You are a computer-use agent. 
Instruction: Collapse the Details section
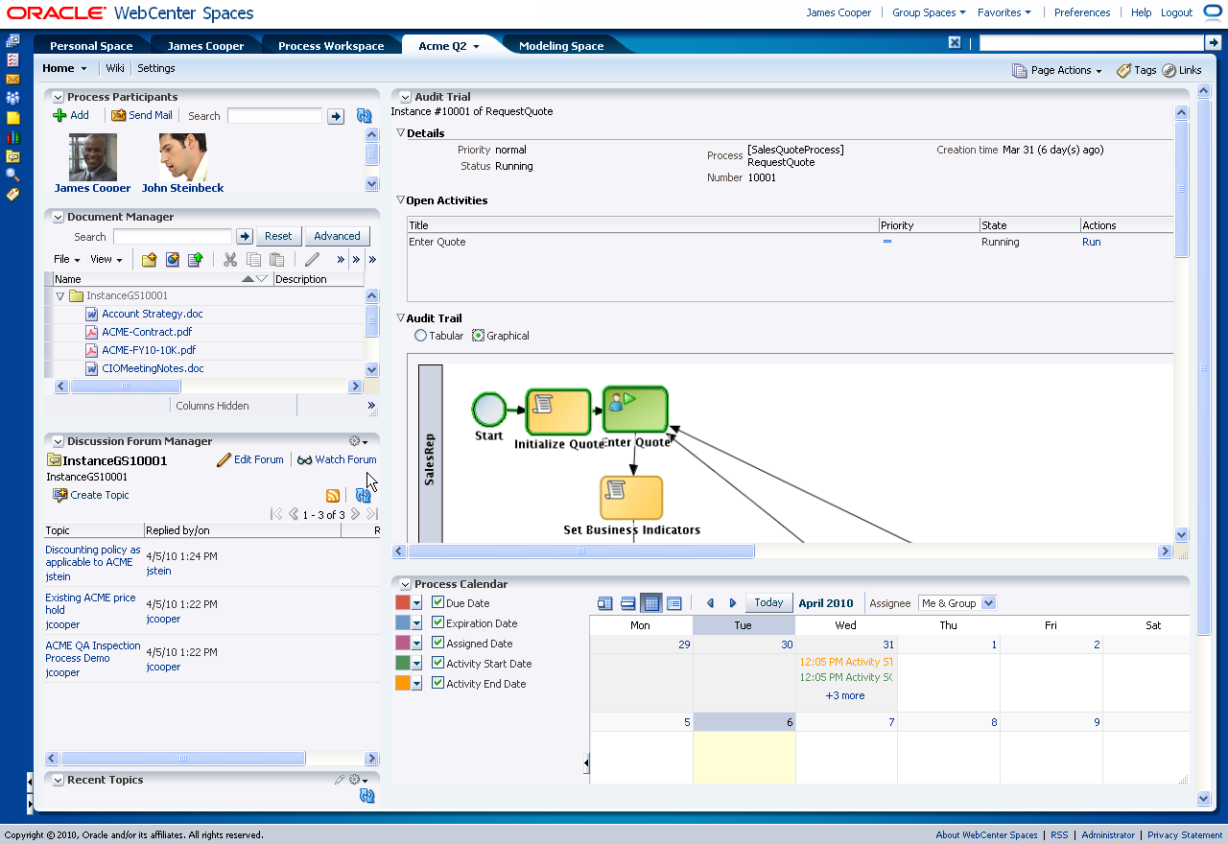401,132
